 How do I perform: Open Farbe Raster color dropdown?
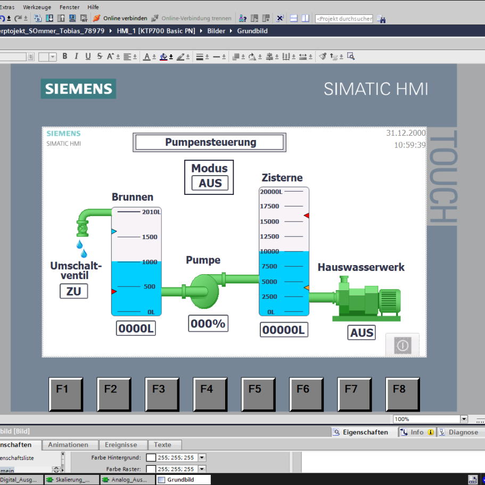coord(202,469)
